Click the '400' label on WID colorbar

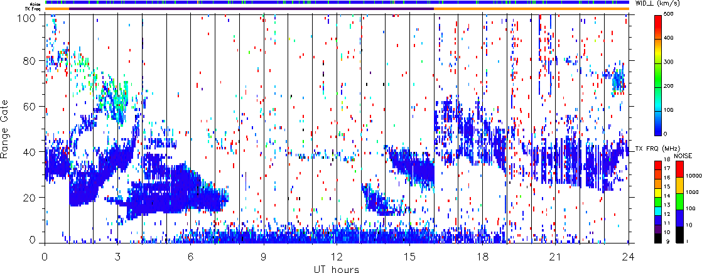tap(668, 39)
